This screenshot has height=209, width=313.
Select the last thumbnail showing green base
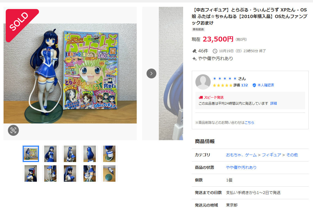tap(109, 173)
